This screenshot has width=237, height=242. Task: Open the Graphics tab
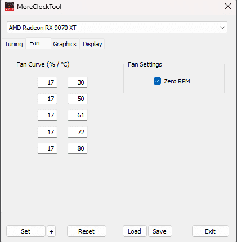(x=65, y=44)
